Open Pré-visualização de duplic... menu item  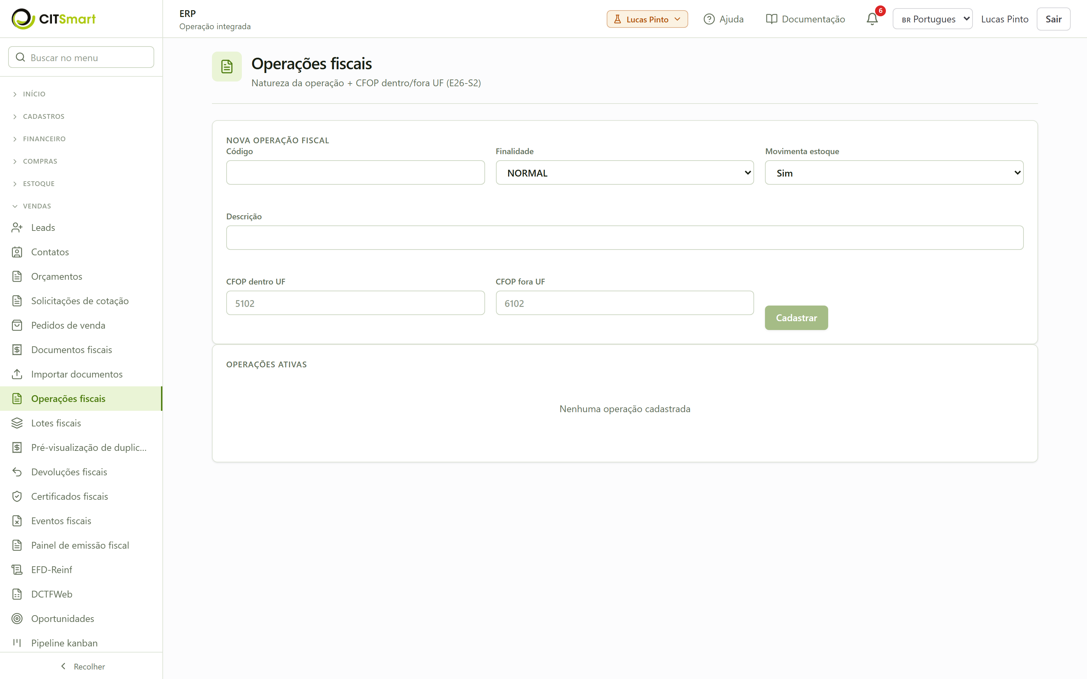coord(81,448)
